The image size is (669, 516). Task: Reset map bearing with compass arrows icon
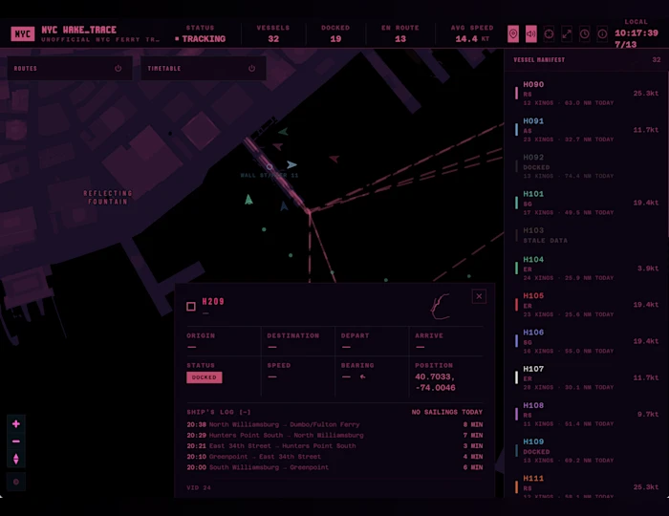(16, 459)
